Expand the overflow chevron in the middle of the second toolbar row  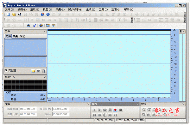pyautogui.click(x=132, y=20)
